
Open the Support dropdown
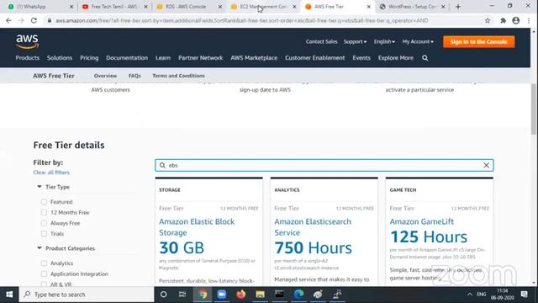point(355,41)
